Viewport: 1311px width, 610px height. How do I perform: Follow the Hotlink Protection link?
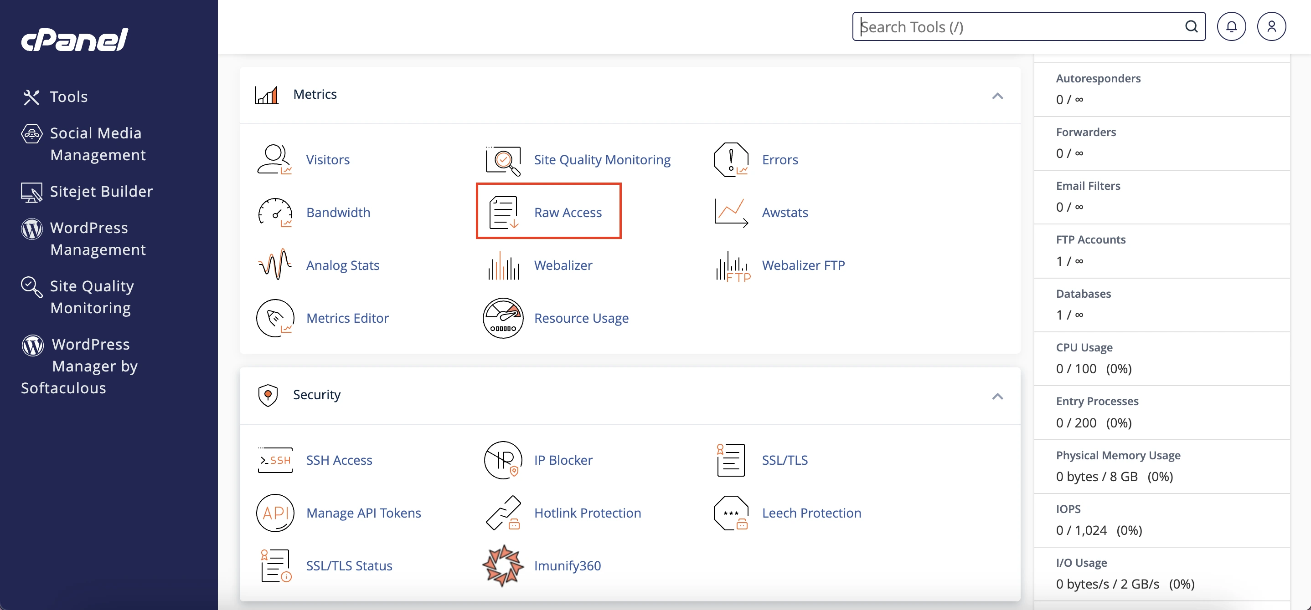tap(588, 513)
